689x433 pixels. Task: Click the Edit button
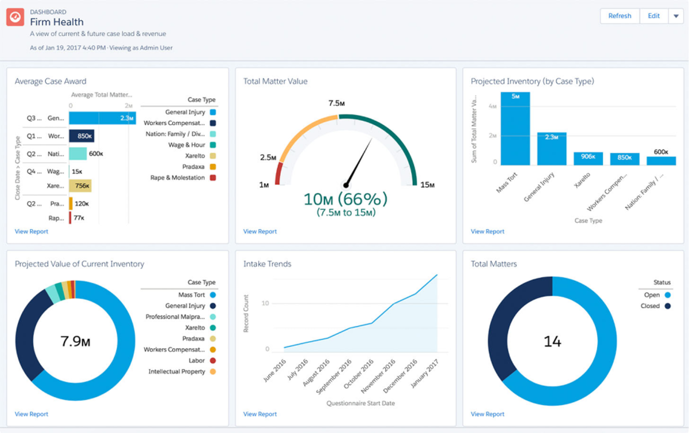[654, 16]
